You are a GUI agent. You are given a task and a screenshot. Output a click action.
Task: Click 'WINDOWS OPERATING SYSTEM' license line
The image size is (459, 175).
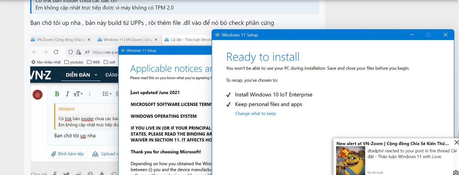click(164, 116)
